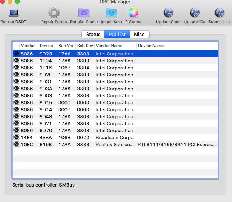Viewport: 232px width, 202px height.
Task: Sort by the Device Name column header
Action: coord(151,46)
